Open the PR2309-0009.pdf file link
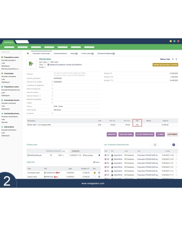The width and height of the screenshot is (182, 226). point(35,155)
